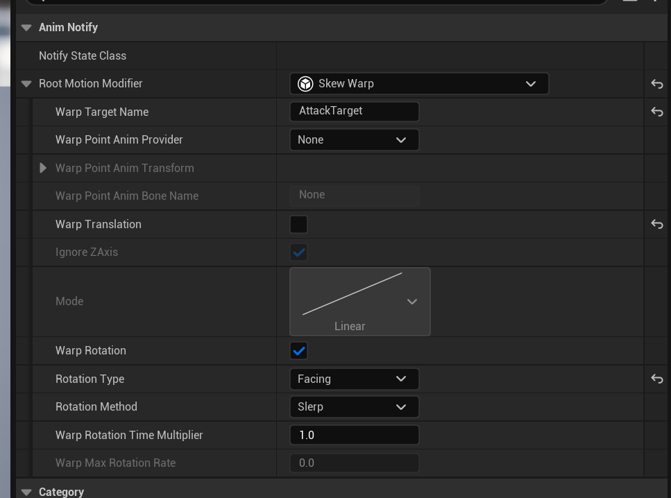Toggle the Ignore ZAxis checkbox
The image size is (671, 498).
click(x=298, y=252)
